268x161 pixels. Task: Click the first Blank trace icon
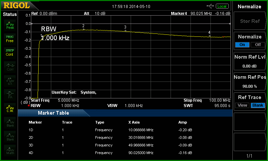10,123
